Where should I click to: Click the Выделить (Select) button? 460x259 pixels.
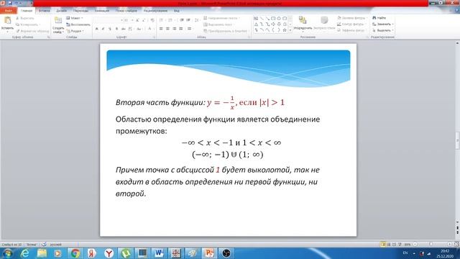(x=383, y=30)
